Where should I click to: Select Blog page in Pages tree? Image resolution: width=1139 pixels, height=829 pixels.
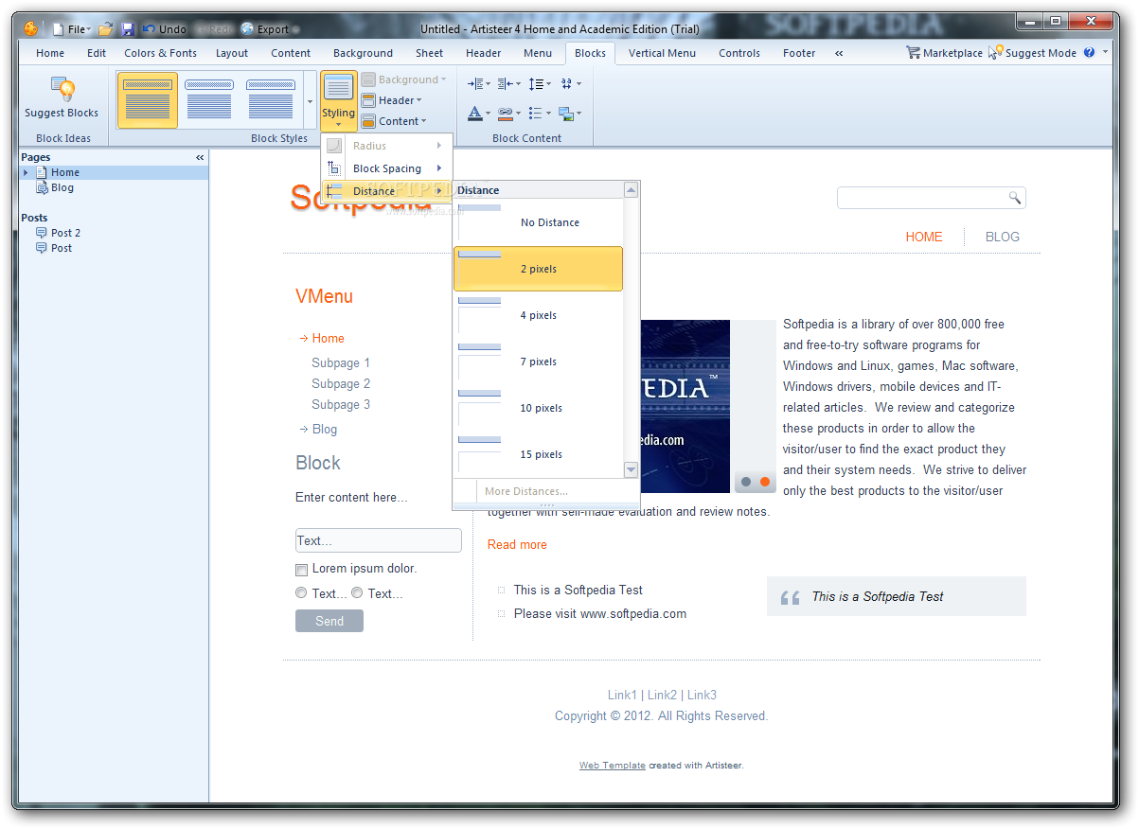[62, 187]
